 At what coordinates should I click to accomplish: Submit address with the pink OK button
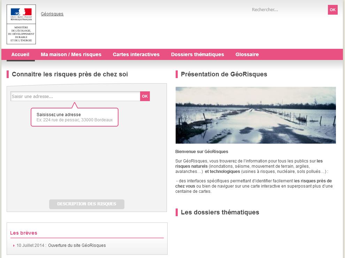[x=145, y=96]
